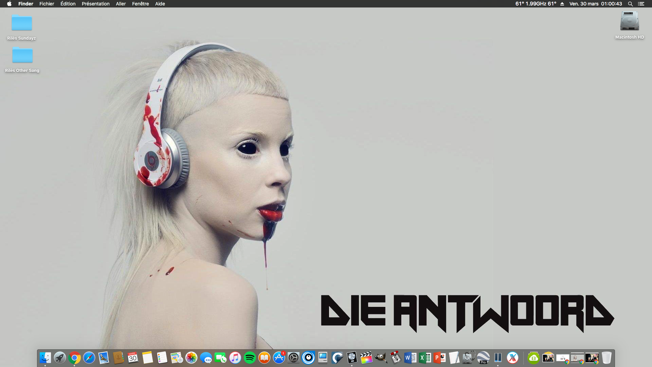The height and width of the screenshot is (367, 652).
Task: Click the date and time in menu bar
Action: (596, 4)
